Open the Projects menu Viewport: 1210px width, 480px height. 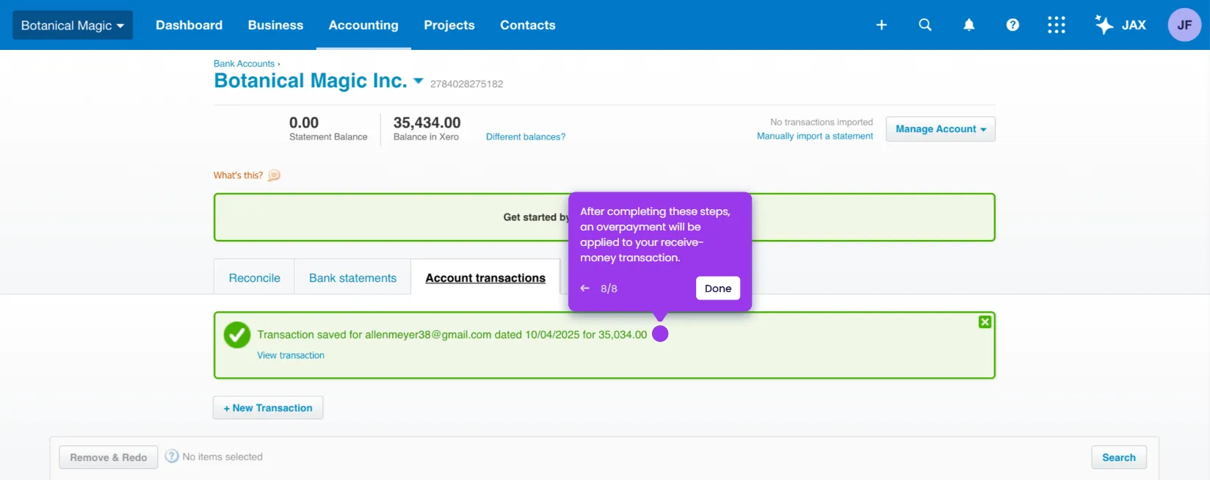(449, 25)
